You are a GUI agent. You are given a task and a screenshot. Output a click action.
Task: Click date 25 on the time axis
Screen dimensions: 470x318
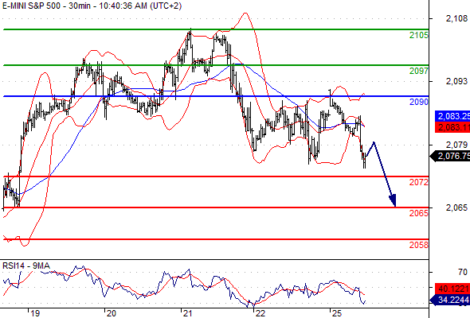[337, 313]
